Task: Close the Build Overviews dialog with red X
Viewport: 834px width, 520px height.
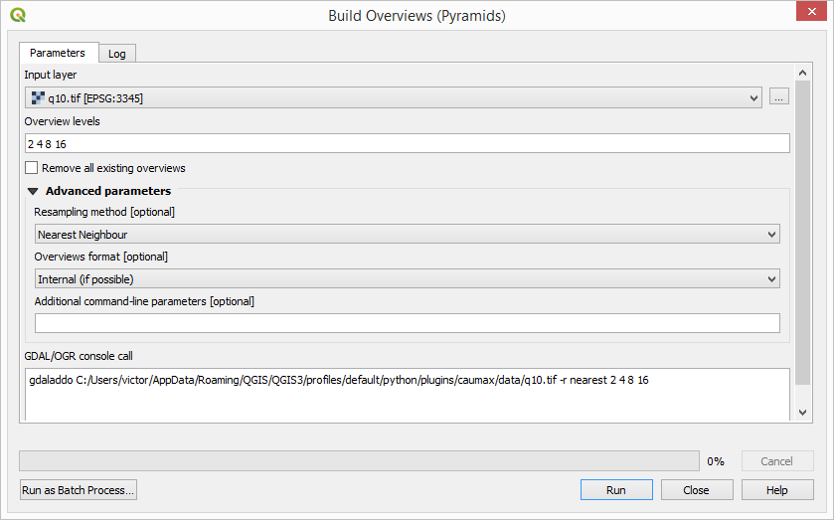Action: (x=811, y=11)
